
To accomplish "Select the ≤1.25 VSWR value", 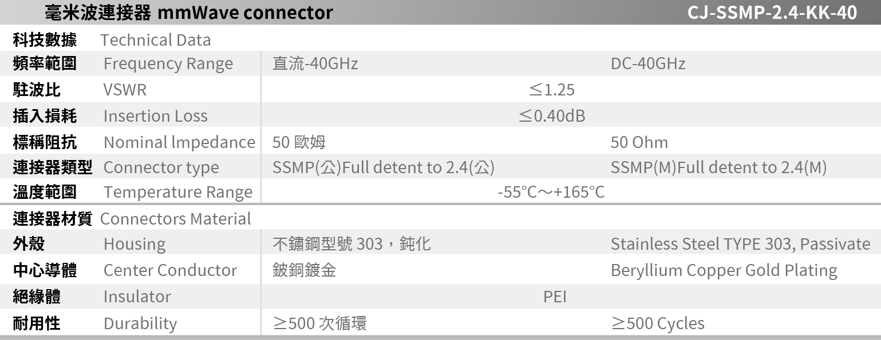I will click(551, 90).
